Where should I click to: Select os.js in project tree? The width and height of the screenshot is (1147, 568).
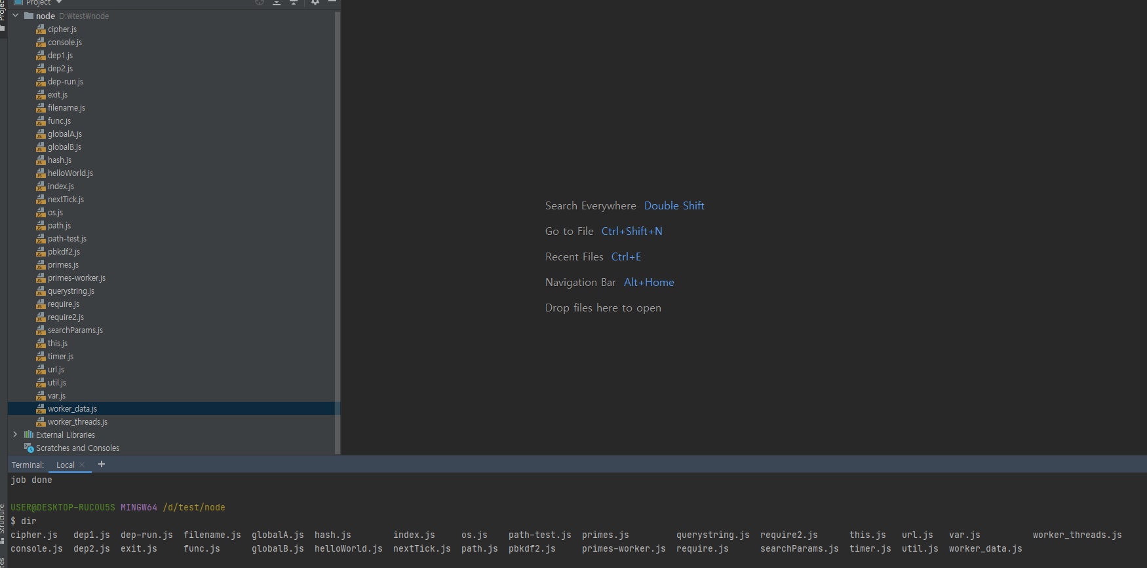[x=55, y=213]
